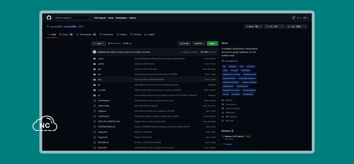The width and height of the screenshot is (354, 164).
Task: Expand the Add file dropdown
Action: coord(199,44)
